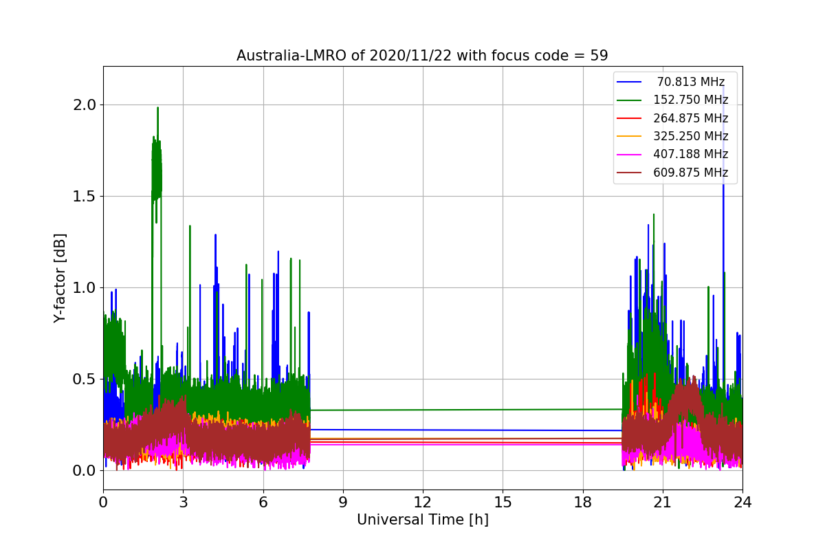Click the 24 tick on time axis

click(x=742, y=502)
